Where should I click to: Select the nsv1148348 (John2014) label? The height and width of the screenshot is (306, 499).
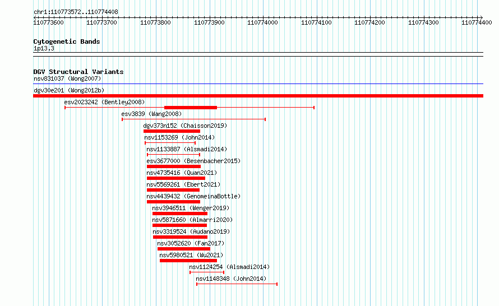[x=231, y=279]
